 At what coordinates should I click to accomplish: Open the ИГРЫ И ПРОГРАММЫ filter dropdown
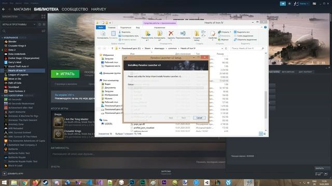19,24
